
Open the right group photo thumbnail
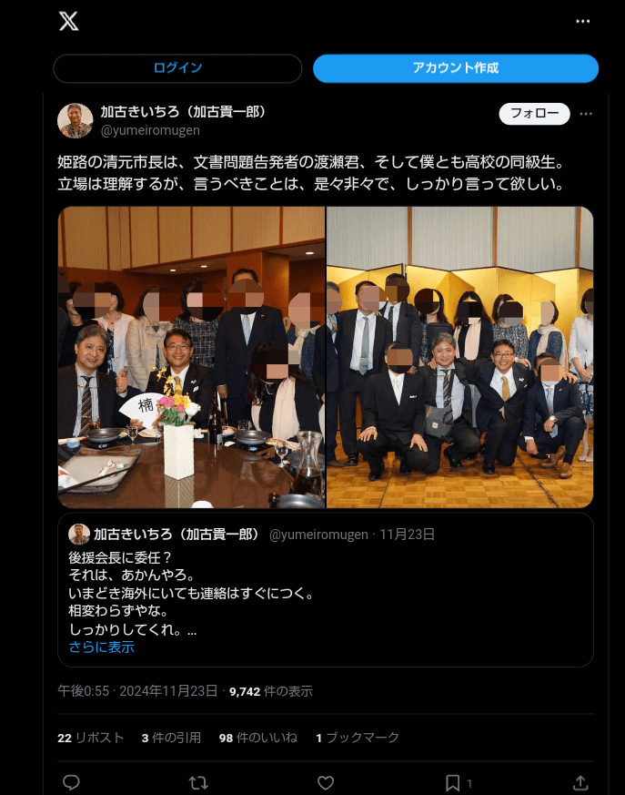tap(460, 357)
